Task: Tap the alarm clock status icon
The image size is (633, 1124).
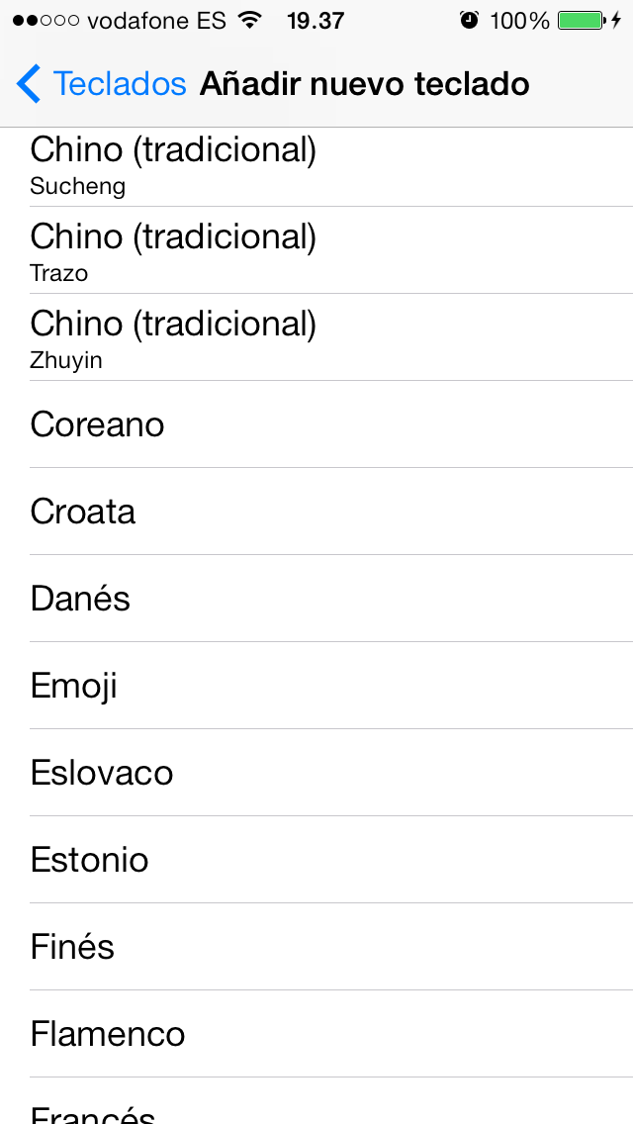Action: click(x=469, y=20)
